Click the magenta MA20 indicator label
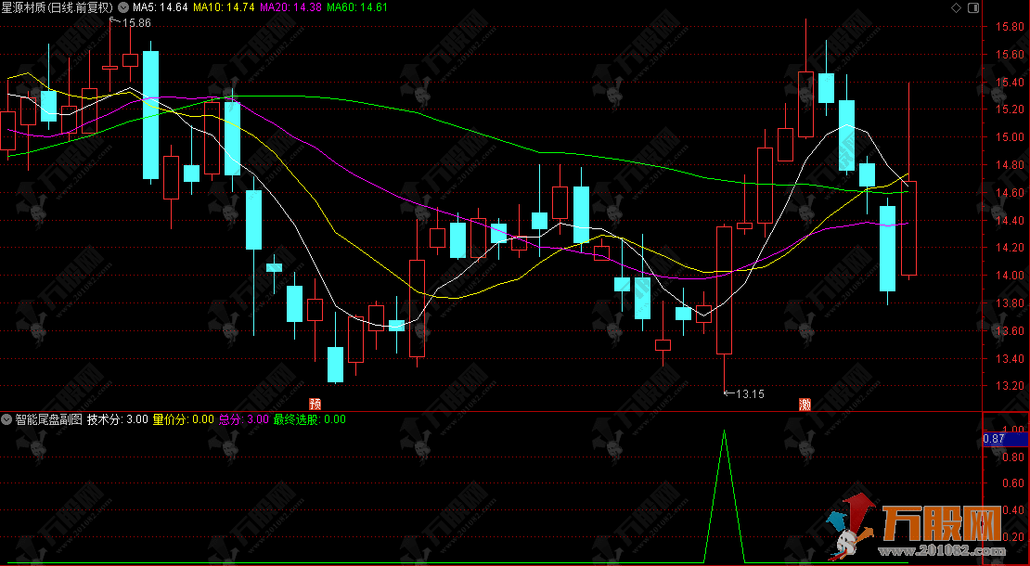Image resolution: width=1030 pixels, height=566 pixels. click(x=290, y=7)
